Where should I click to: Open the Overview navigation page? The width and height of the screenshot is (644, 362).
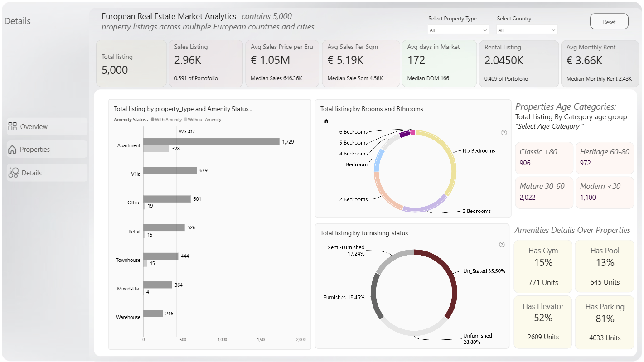click(47, 126)
